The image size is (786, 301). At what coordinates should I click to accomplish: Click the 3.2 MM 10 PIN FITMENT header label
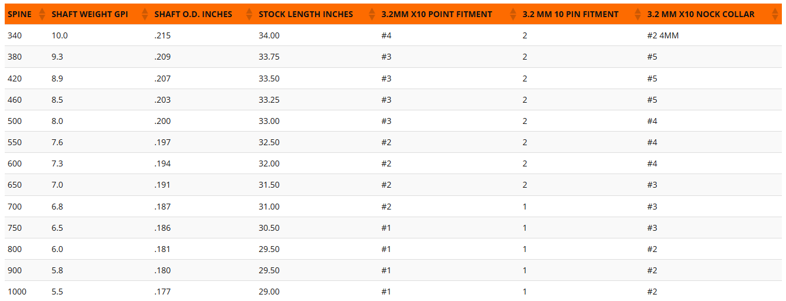[x=570, y=14]
